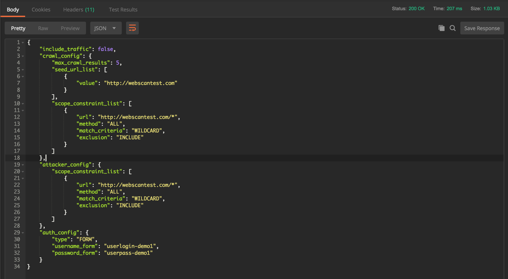Collapse attacker_config fold arrow at line 19

pyautogui.click(x=23, y=165)
